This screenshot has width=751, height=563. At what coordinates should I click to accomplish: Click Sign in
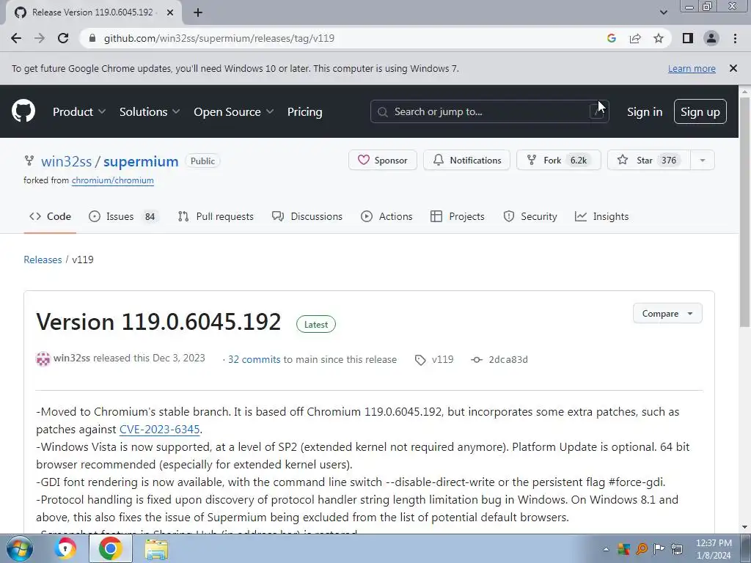(644, 111)
